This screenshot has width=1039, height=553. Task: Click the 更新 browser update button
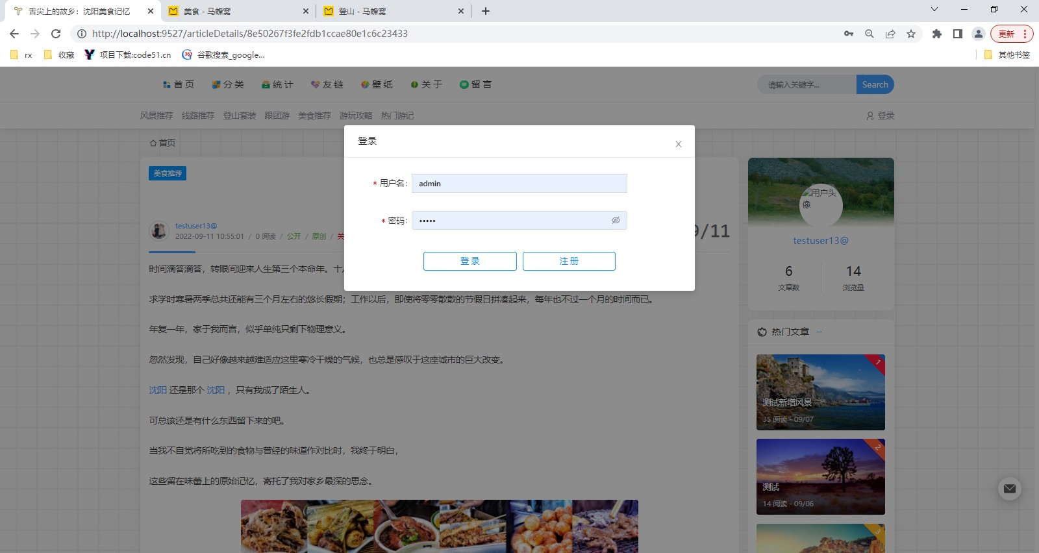click(x=1012, y=34)
